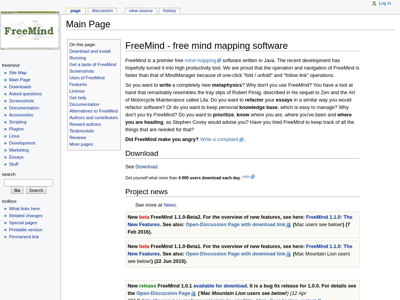Open the Scripting sidebar link

point(18,122)
